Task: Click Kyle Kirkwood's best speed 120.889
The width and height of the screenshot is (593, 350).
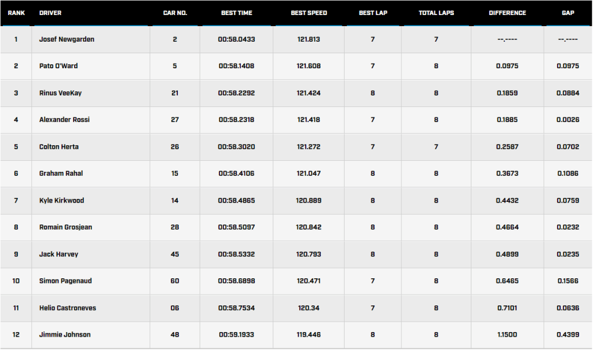Action: [309, 201]
